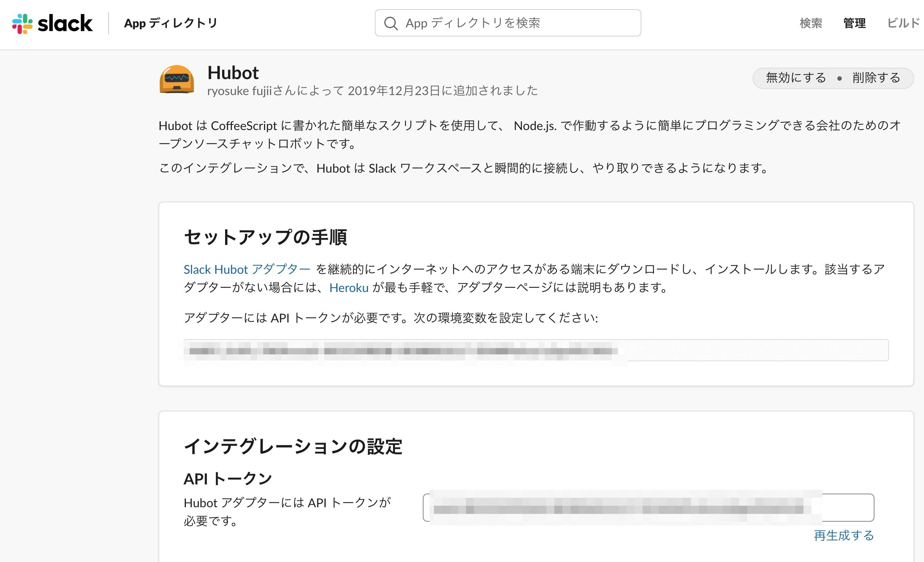Open the App ディレクトリ home page

[x=170, y=23]
